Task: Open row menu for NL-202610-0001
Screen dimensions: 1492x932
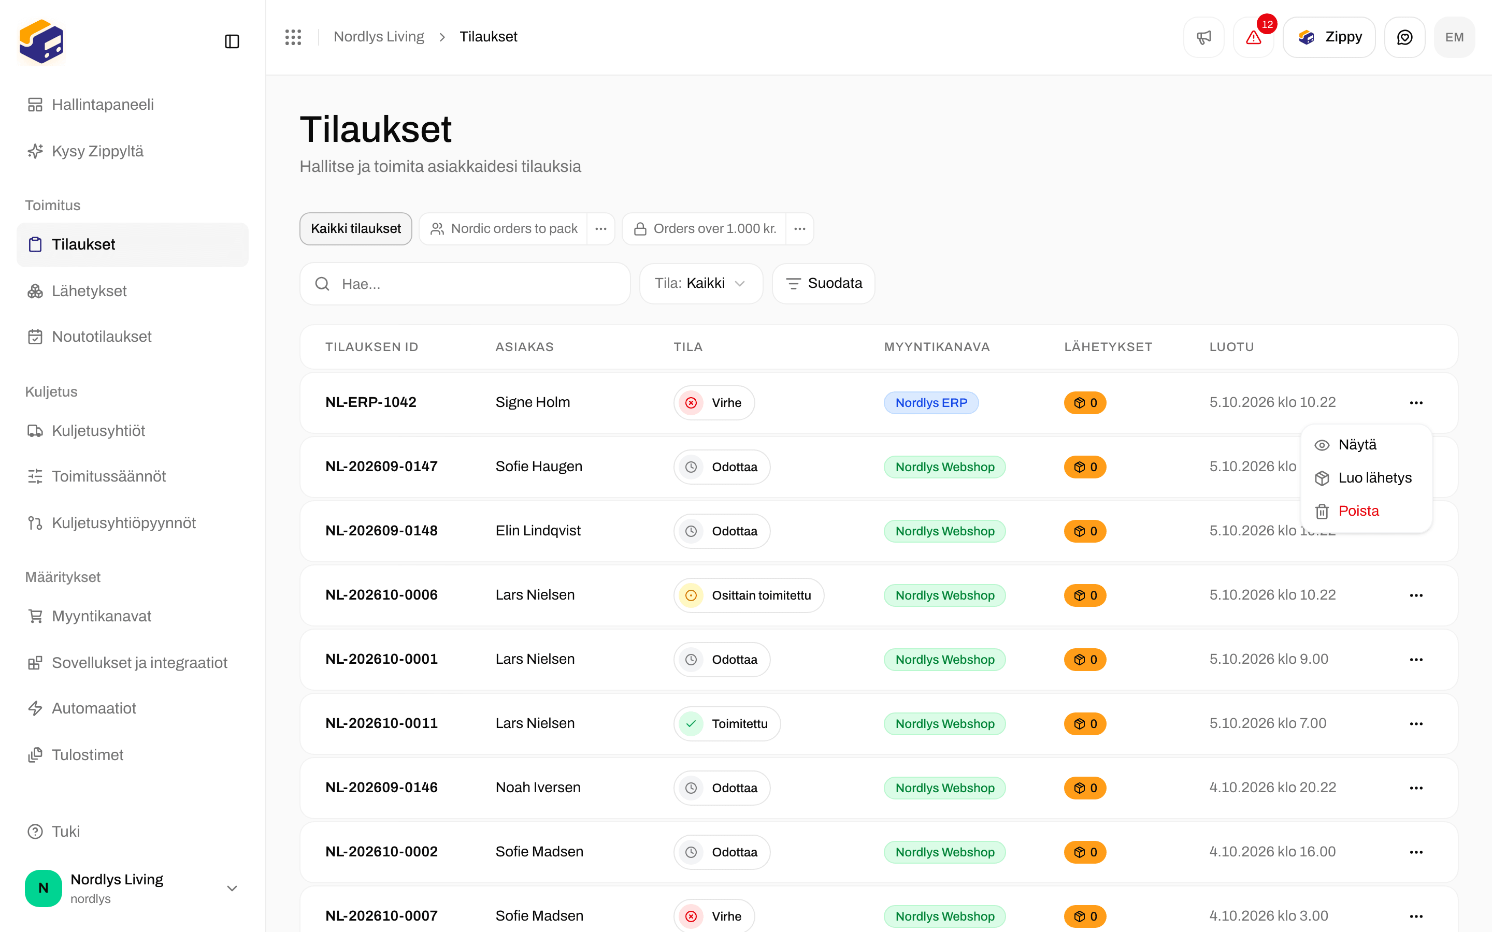Action: pos(1416,660)
